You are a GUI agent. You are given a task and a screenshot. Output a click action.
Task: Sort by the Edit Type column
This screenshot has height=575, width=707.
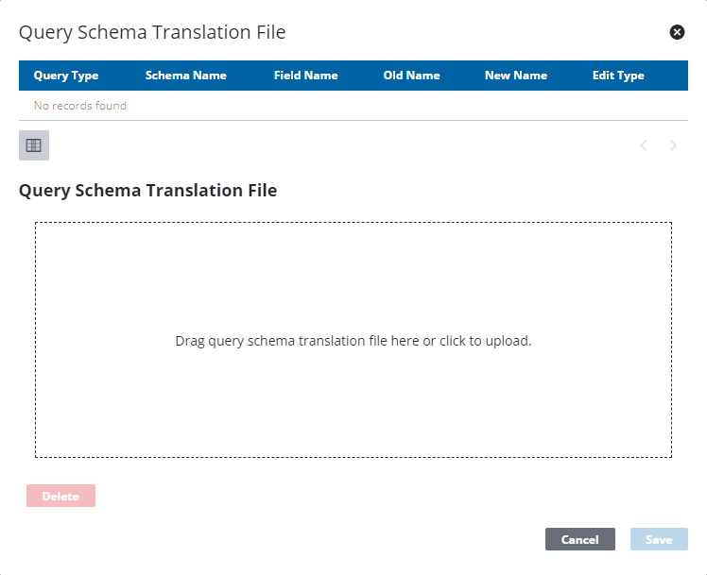618,76
